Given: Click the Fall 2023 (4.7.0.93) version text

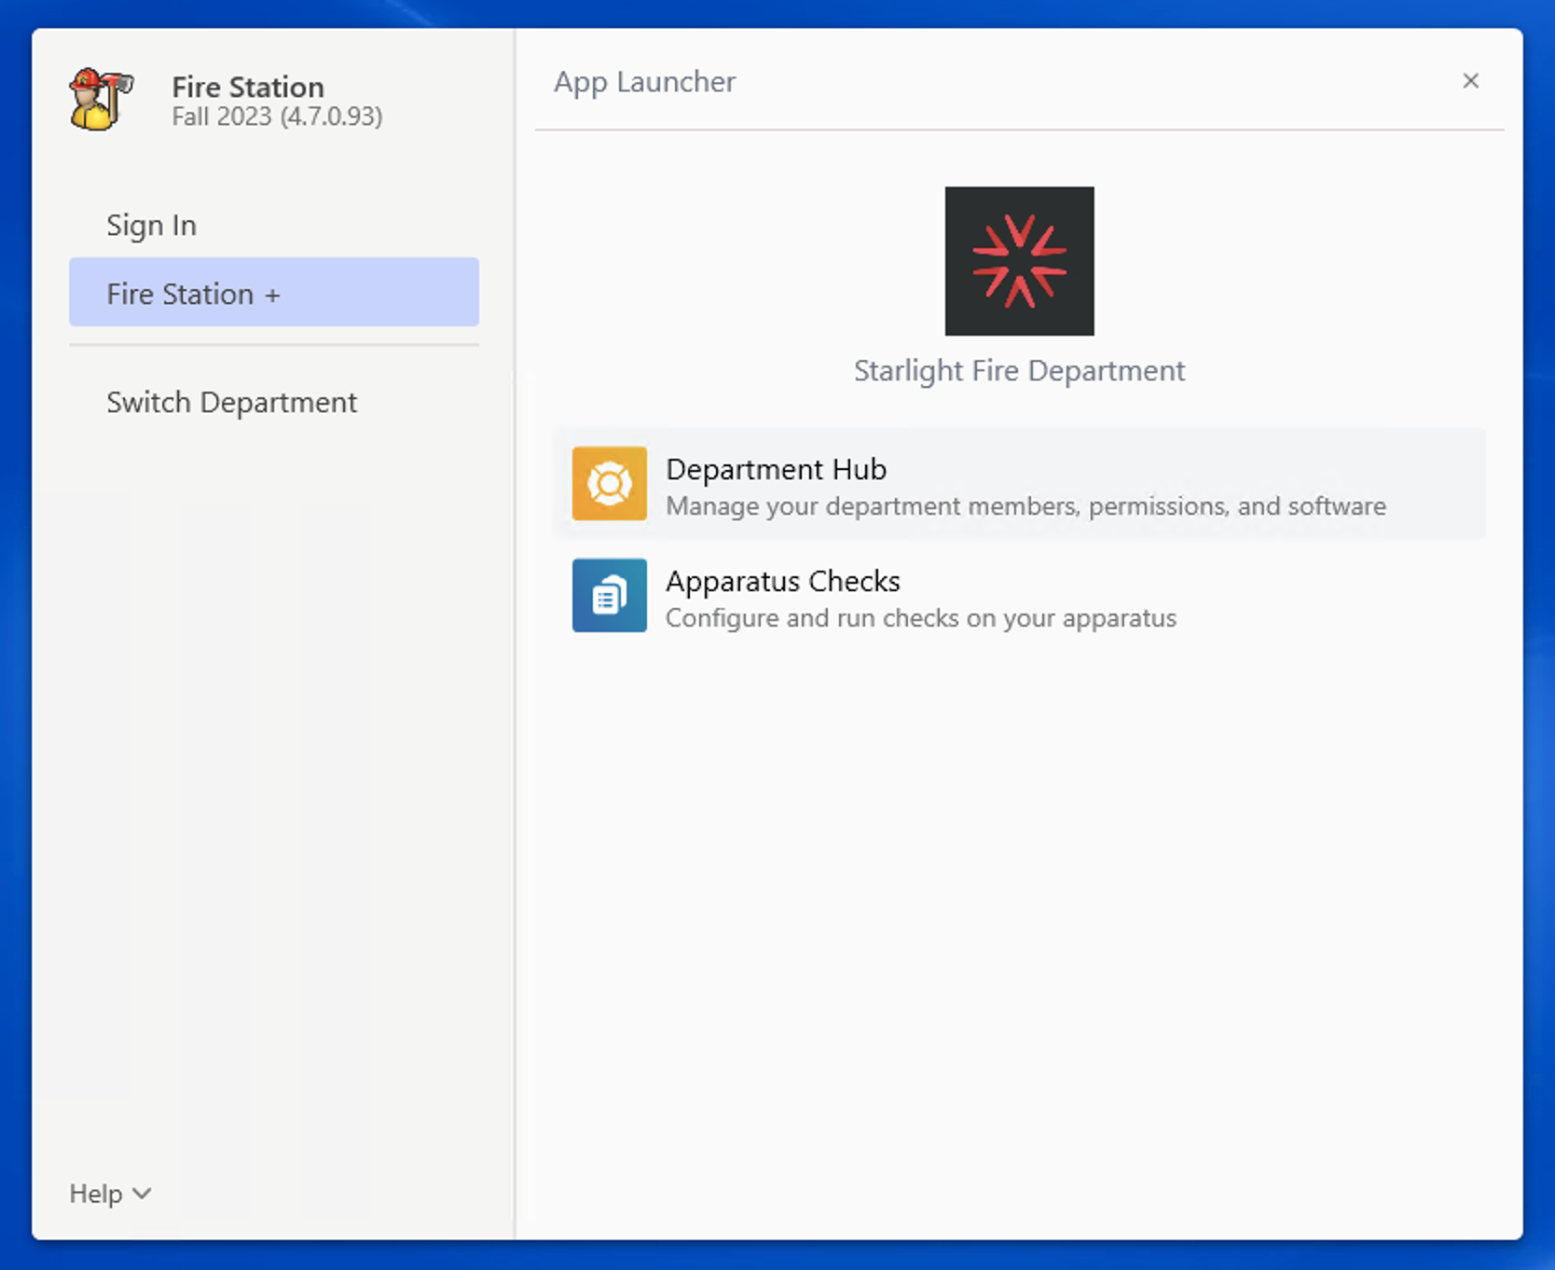Looking at the screenshot, I should pyautogui.click(x=277, y=117).
